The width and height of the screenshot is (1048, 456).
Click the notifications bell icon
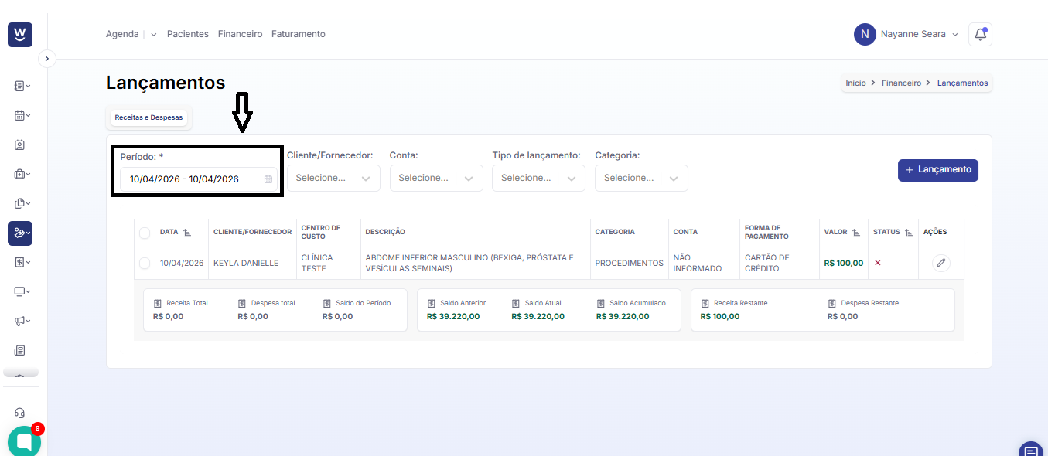point(980,34)
